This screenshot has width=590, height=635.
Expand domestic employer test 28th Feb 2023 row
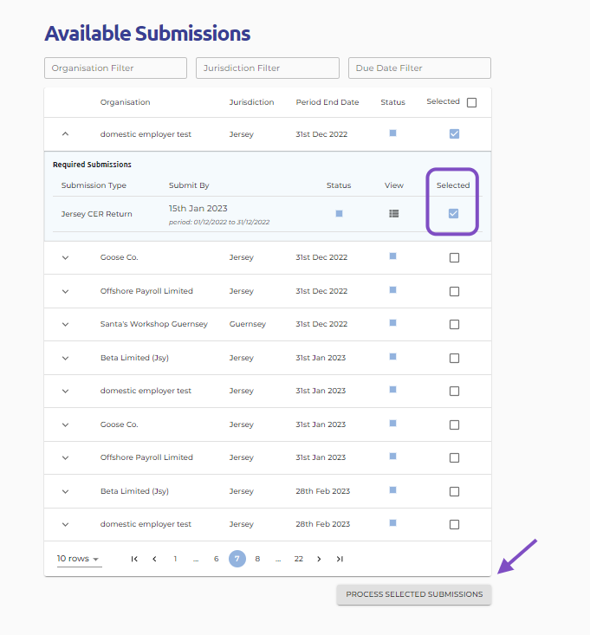click(x=65, y=525)
